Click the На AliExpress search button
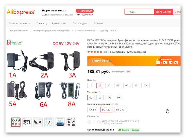 (x=163, y=12)
